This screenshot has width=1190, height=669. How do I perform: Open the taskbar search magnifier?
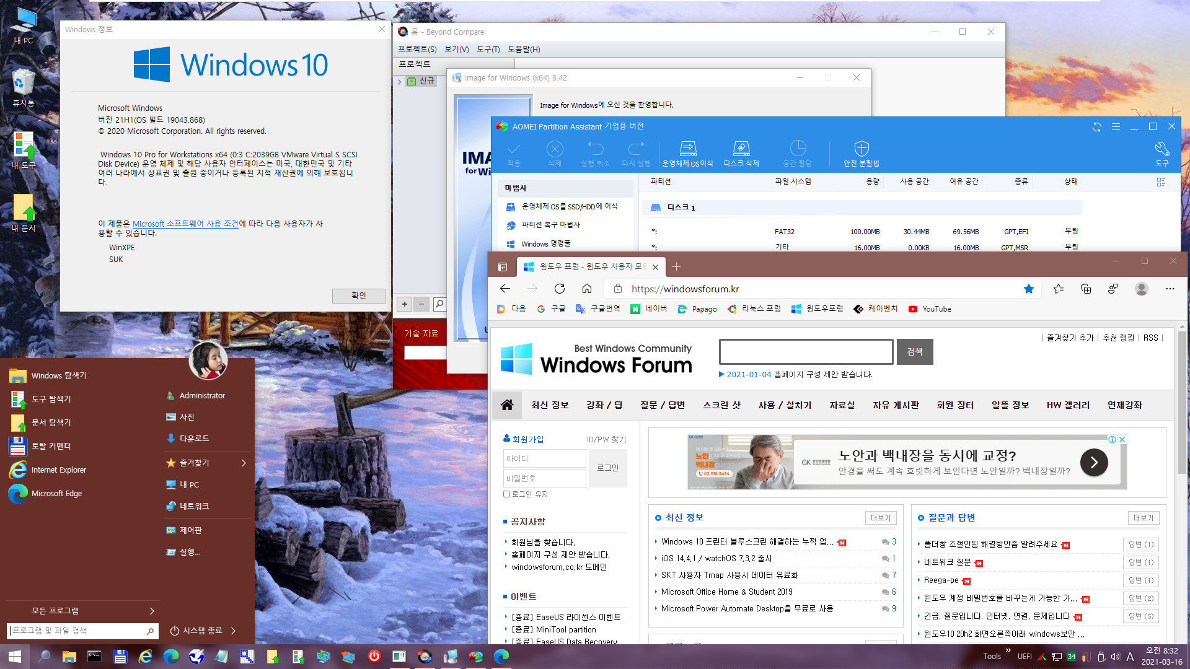[x=44, y=657]
